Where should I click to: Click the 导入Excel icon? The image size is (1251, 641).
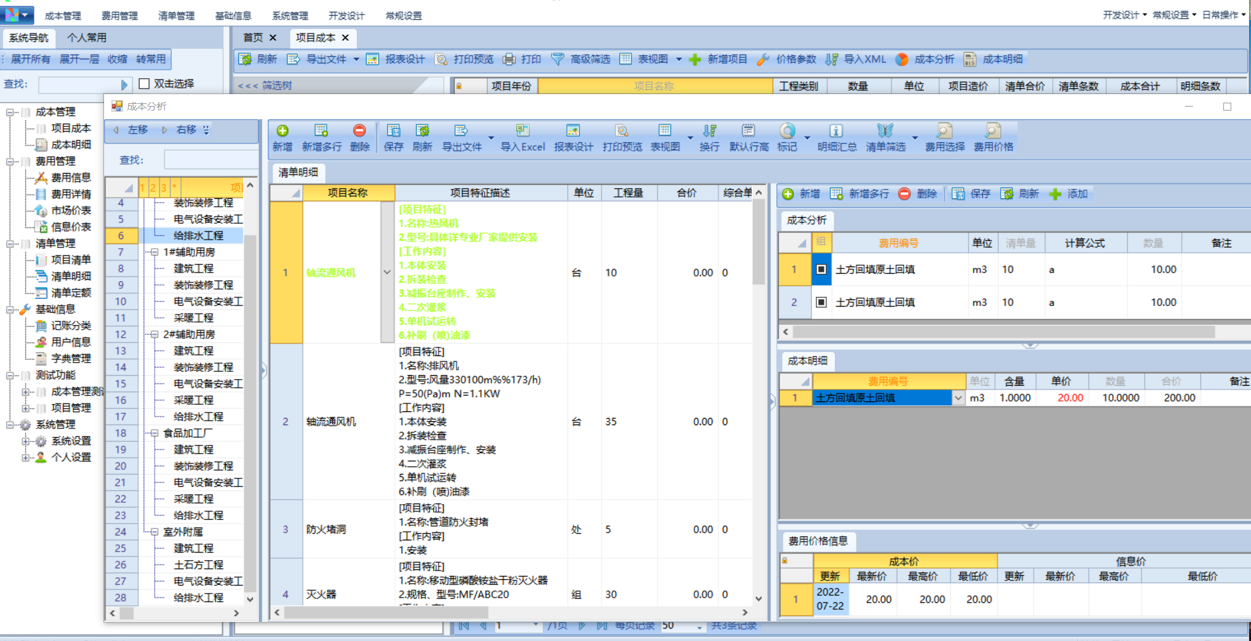tap(522, 131)
